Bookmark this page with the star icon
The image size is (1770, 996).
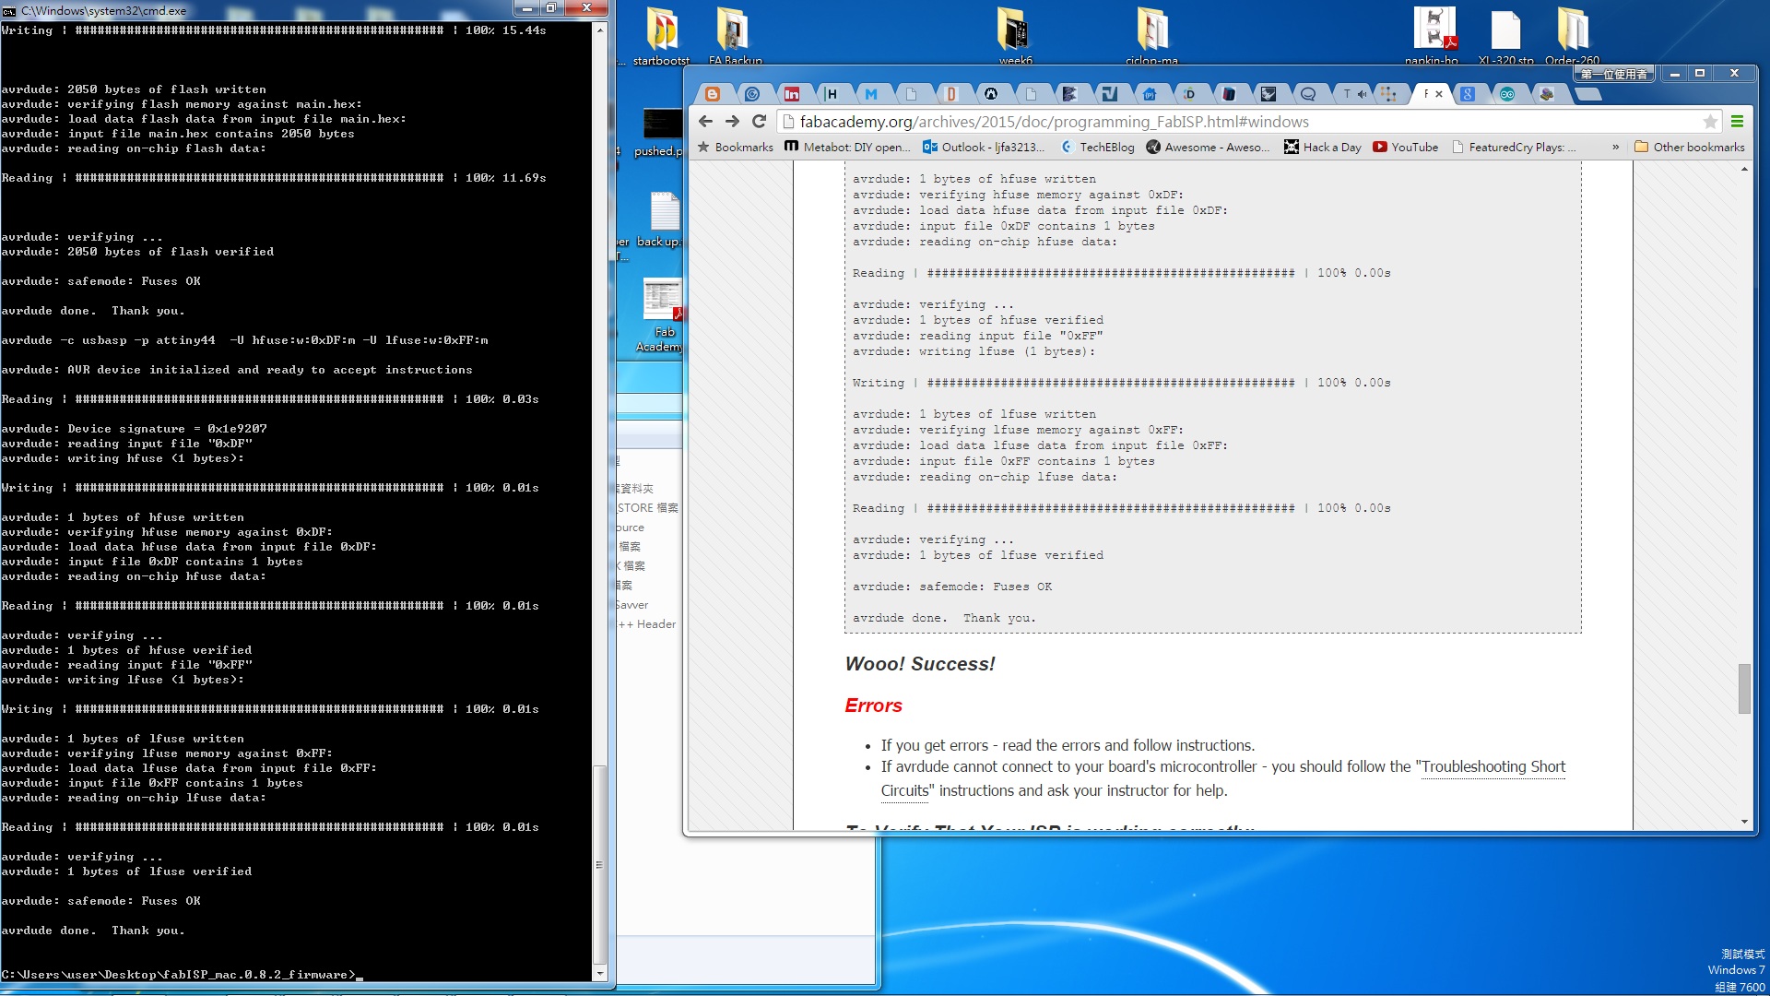[1710, 122]
